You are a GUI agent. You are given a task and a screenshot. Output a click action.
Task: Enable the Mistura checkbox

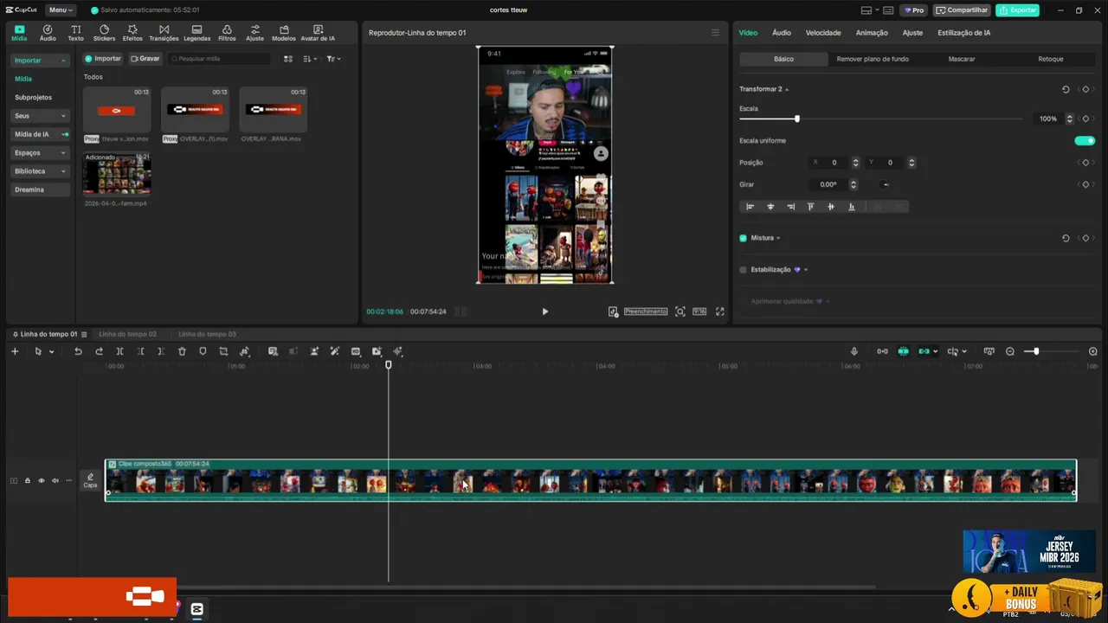coord(743,238)
